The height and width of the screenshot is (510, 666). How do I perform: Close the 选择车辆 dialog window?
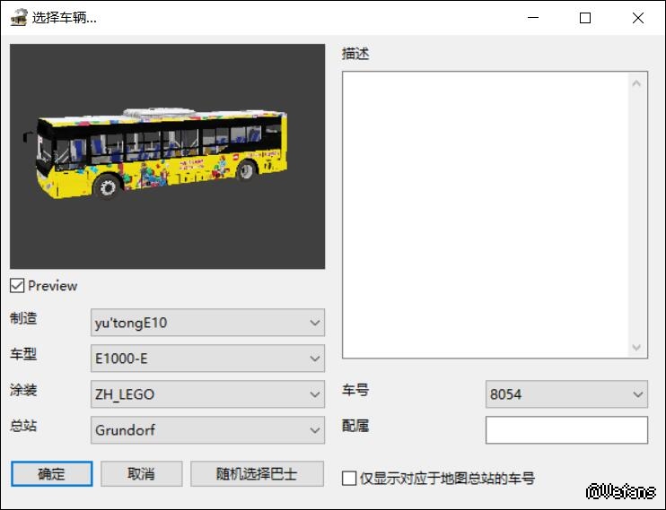[637, 18]
